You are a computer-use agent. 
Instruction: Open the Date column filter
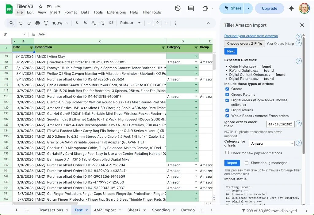(x=31, y=47)
